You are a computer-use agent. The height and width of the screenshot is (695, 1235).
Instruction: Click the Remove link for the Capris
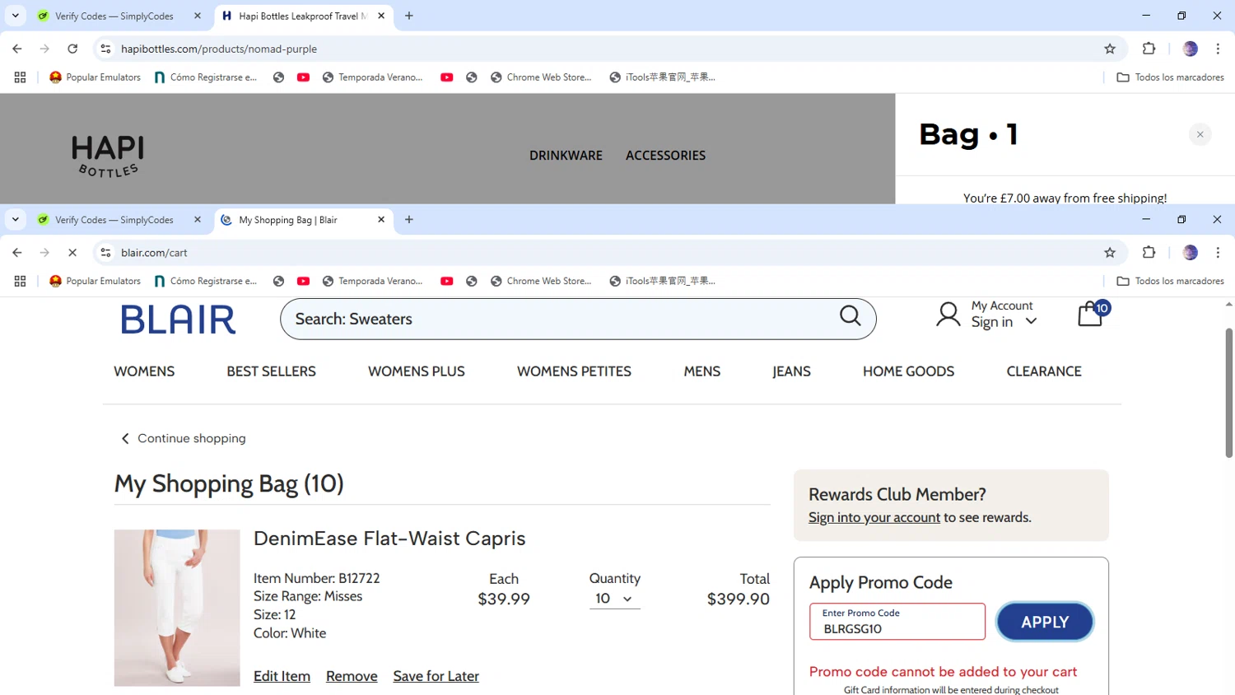(x=352, y=676)
